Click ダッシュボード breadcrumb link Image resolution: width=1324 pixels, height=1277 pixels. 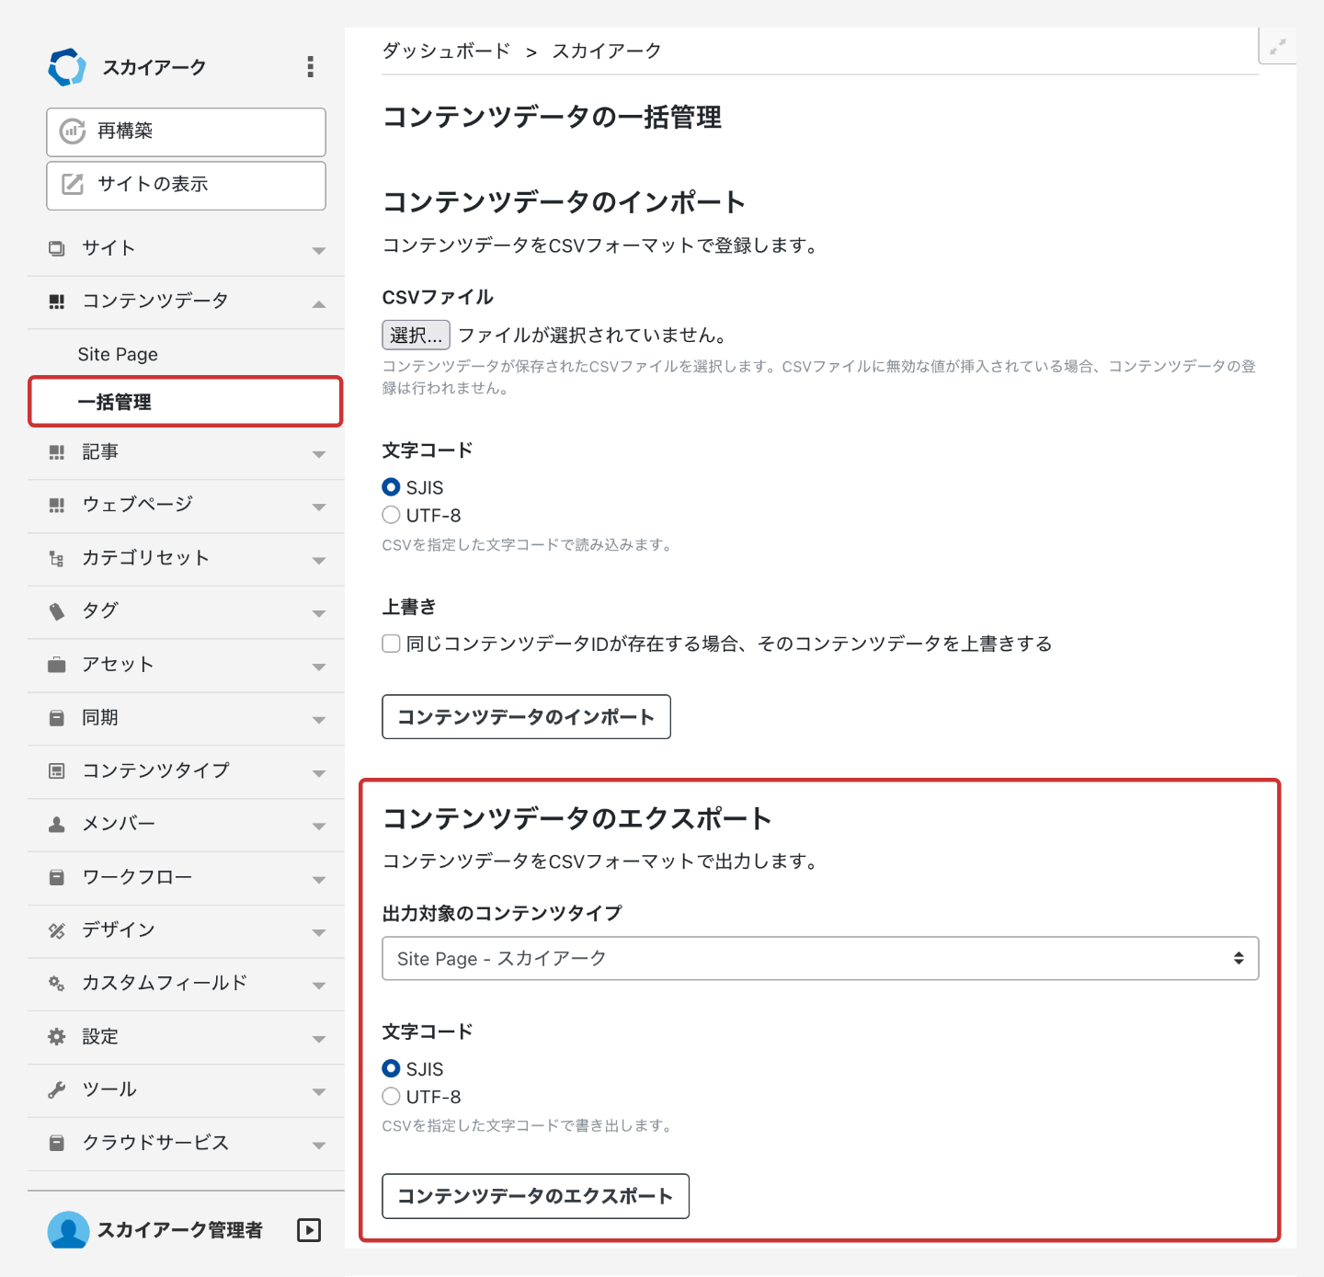[x=446, y=51]
